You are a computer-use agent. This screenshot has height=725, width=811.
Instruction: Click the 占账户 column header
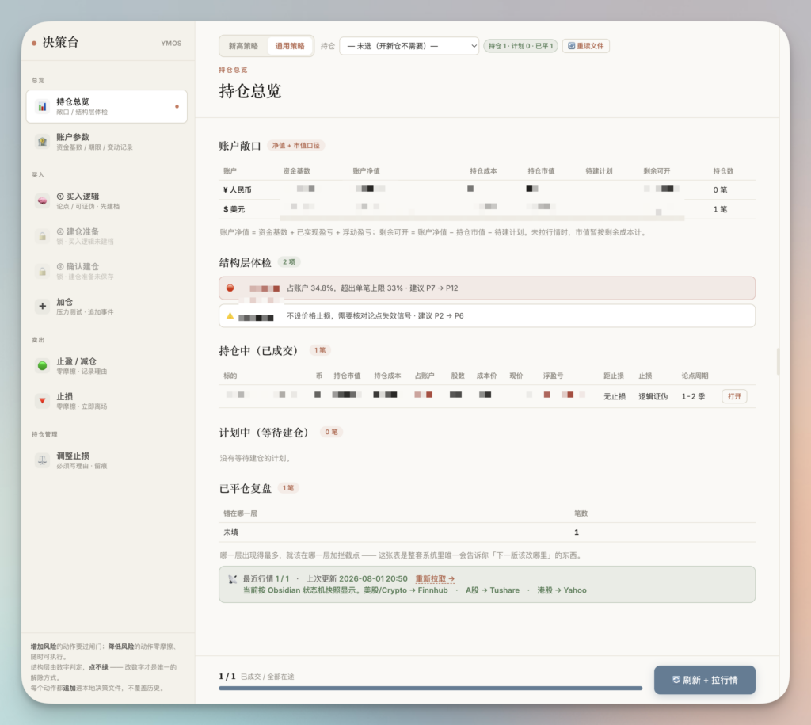click(x=425, y=376)
